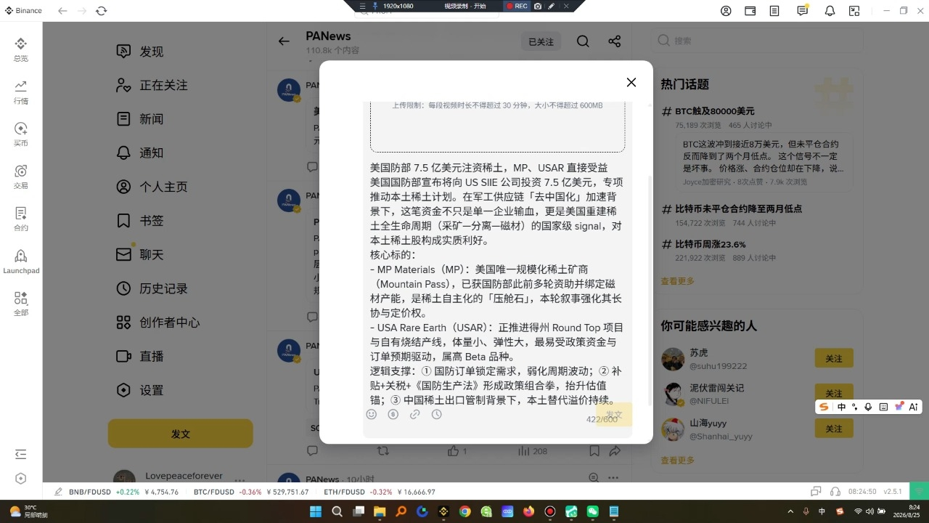This screenshot has width=929, height=523.
Task: Select 设置 in the square menu
Action: [x=151, y=390]
